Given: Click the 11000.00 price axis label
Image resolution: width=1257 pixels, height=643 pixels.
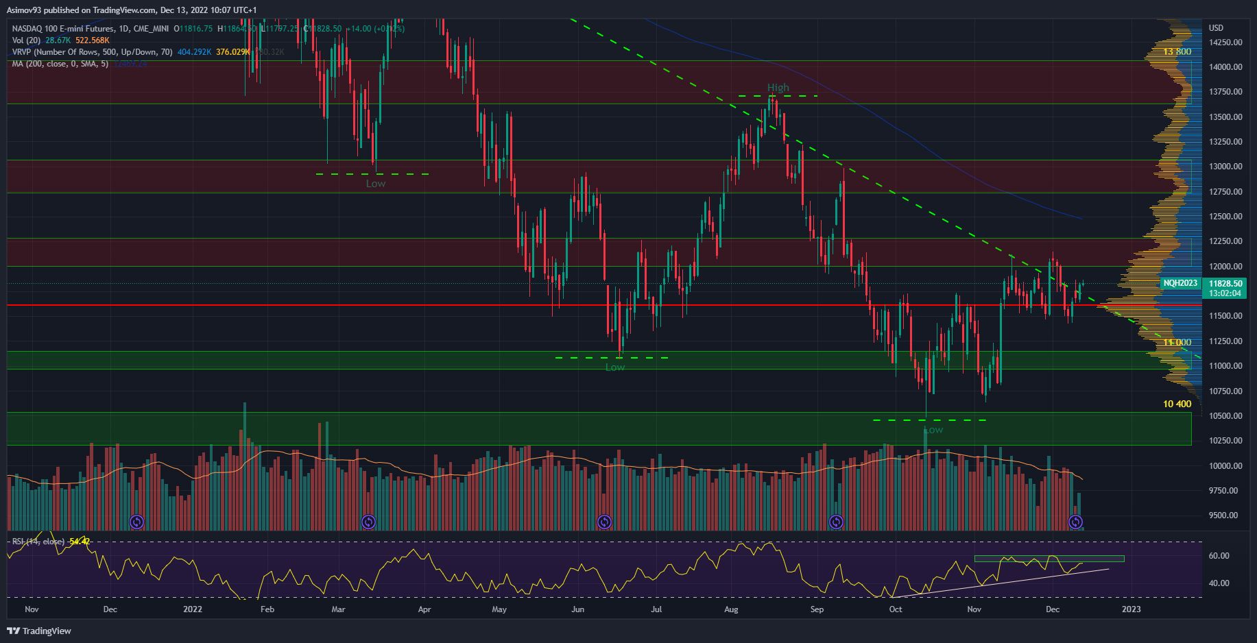Looking at the screenshot, I should pos(1225,366).
